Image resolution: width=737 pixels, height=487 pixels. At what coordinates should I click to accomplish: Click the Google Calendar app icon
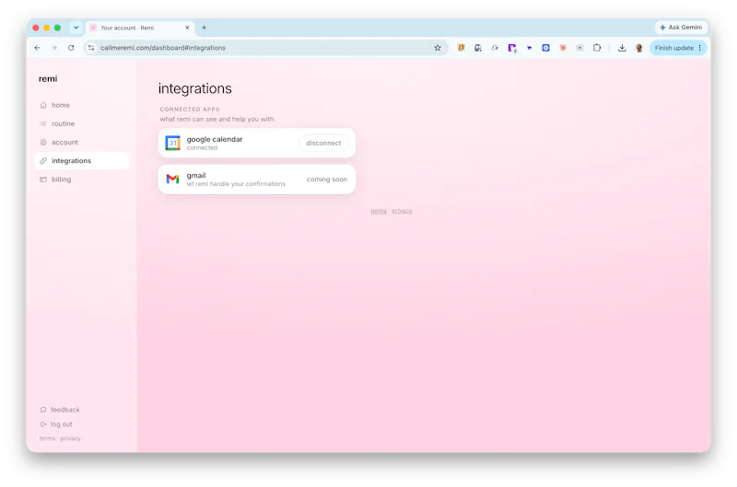[x=172, y=143]
